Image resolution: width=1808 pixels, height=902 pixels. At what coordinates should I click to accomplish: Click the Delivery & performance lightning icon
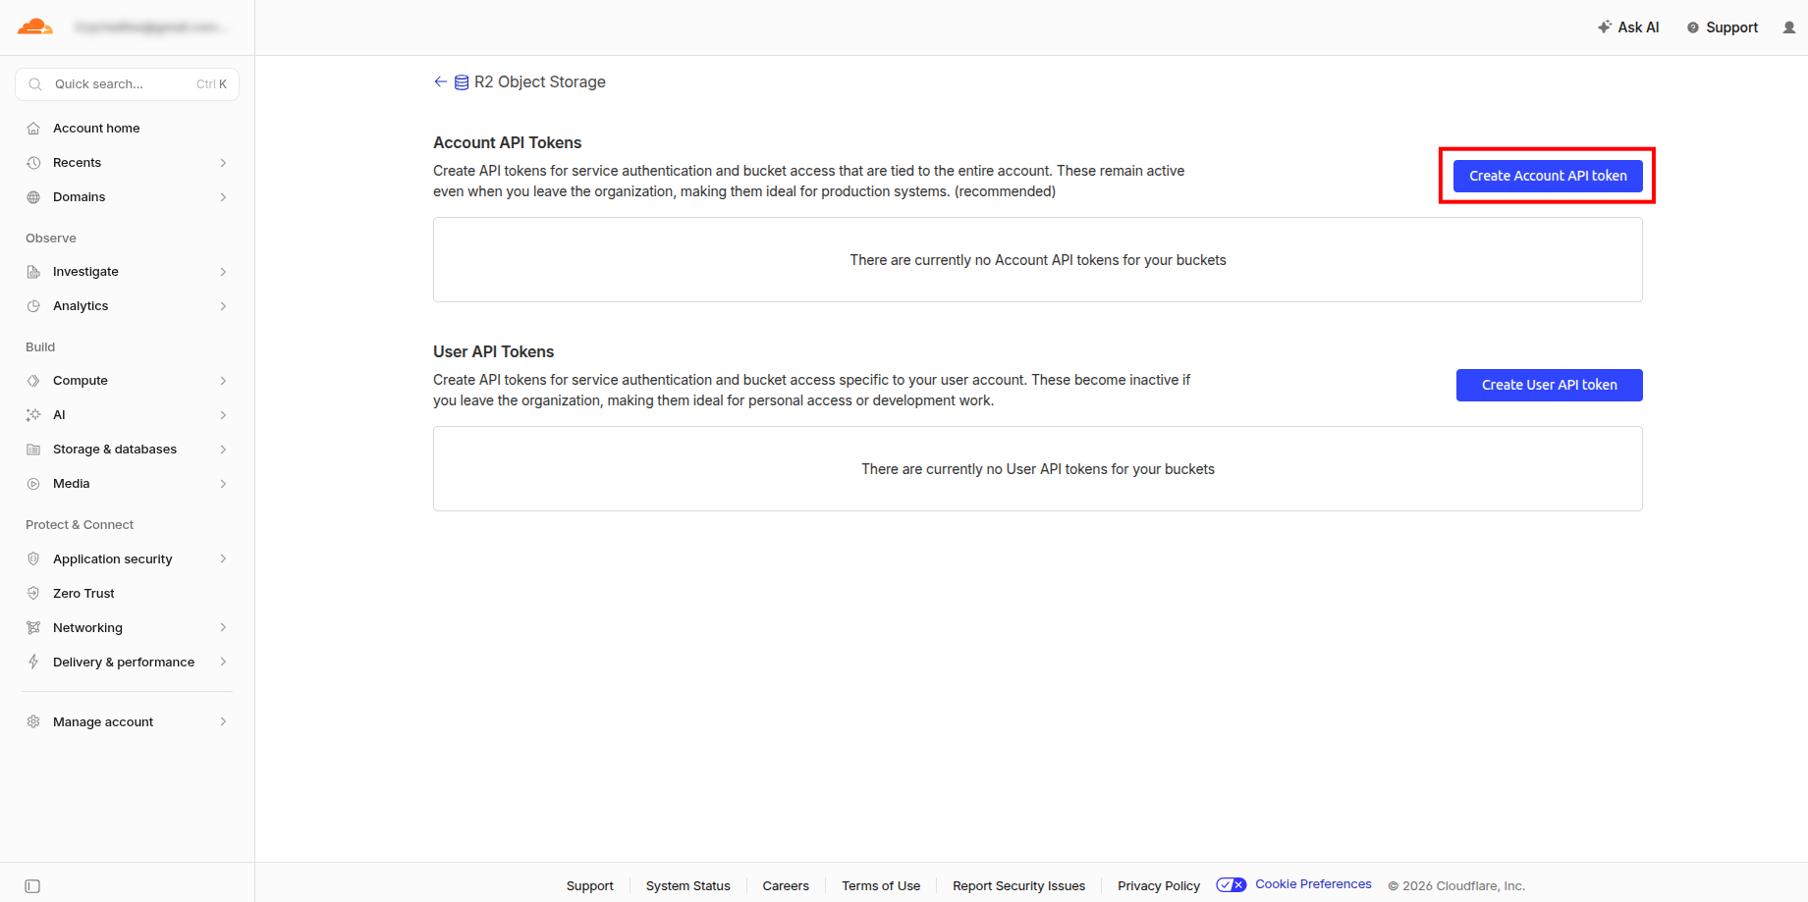click(x=33, y=663)
